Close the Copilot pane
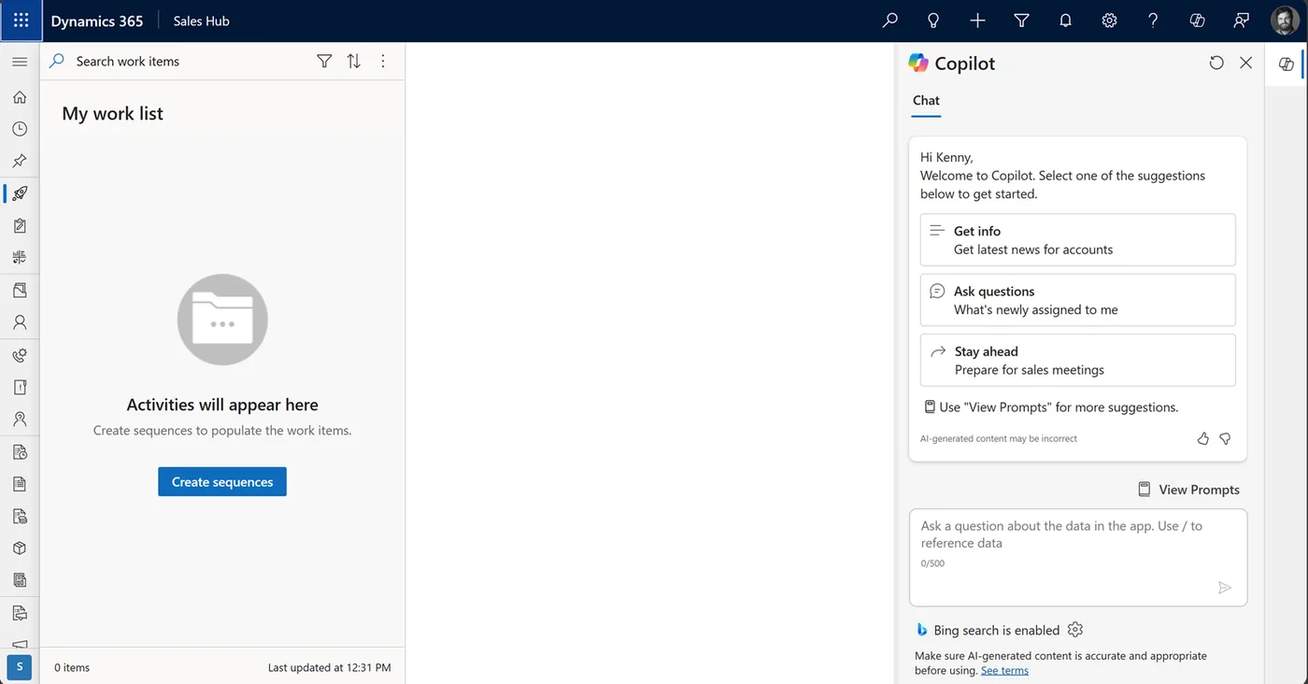The width and height of the screenshot is (1308, 684). 1245,63
